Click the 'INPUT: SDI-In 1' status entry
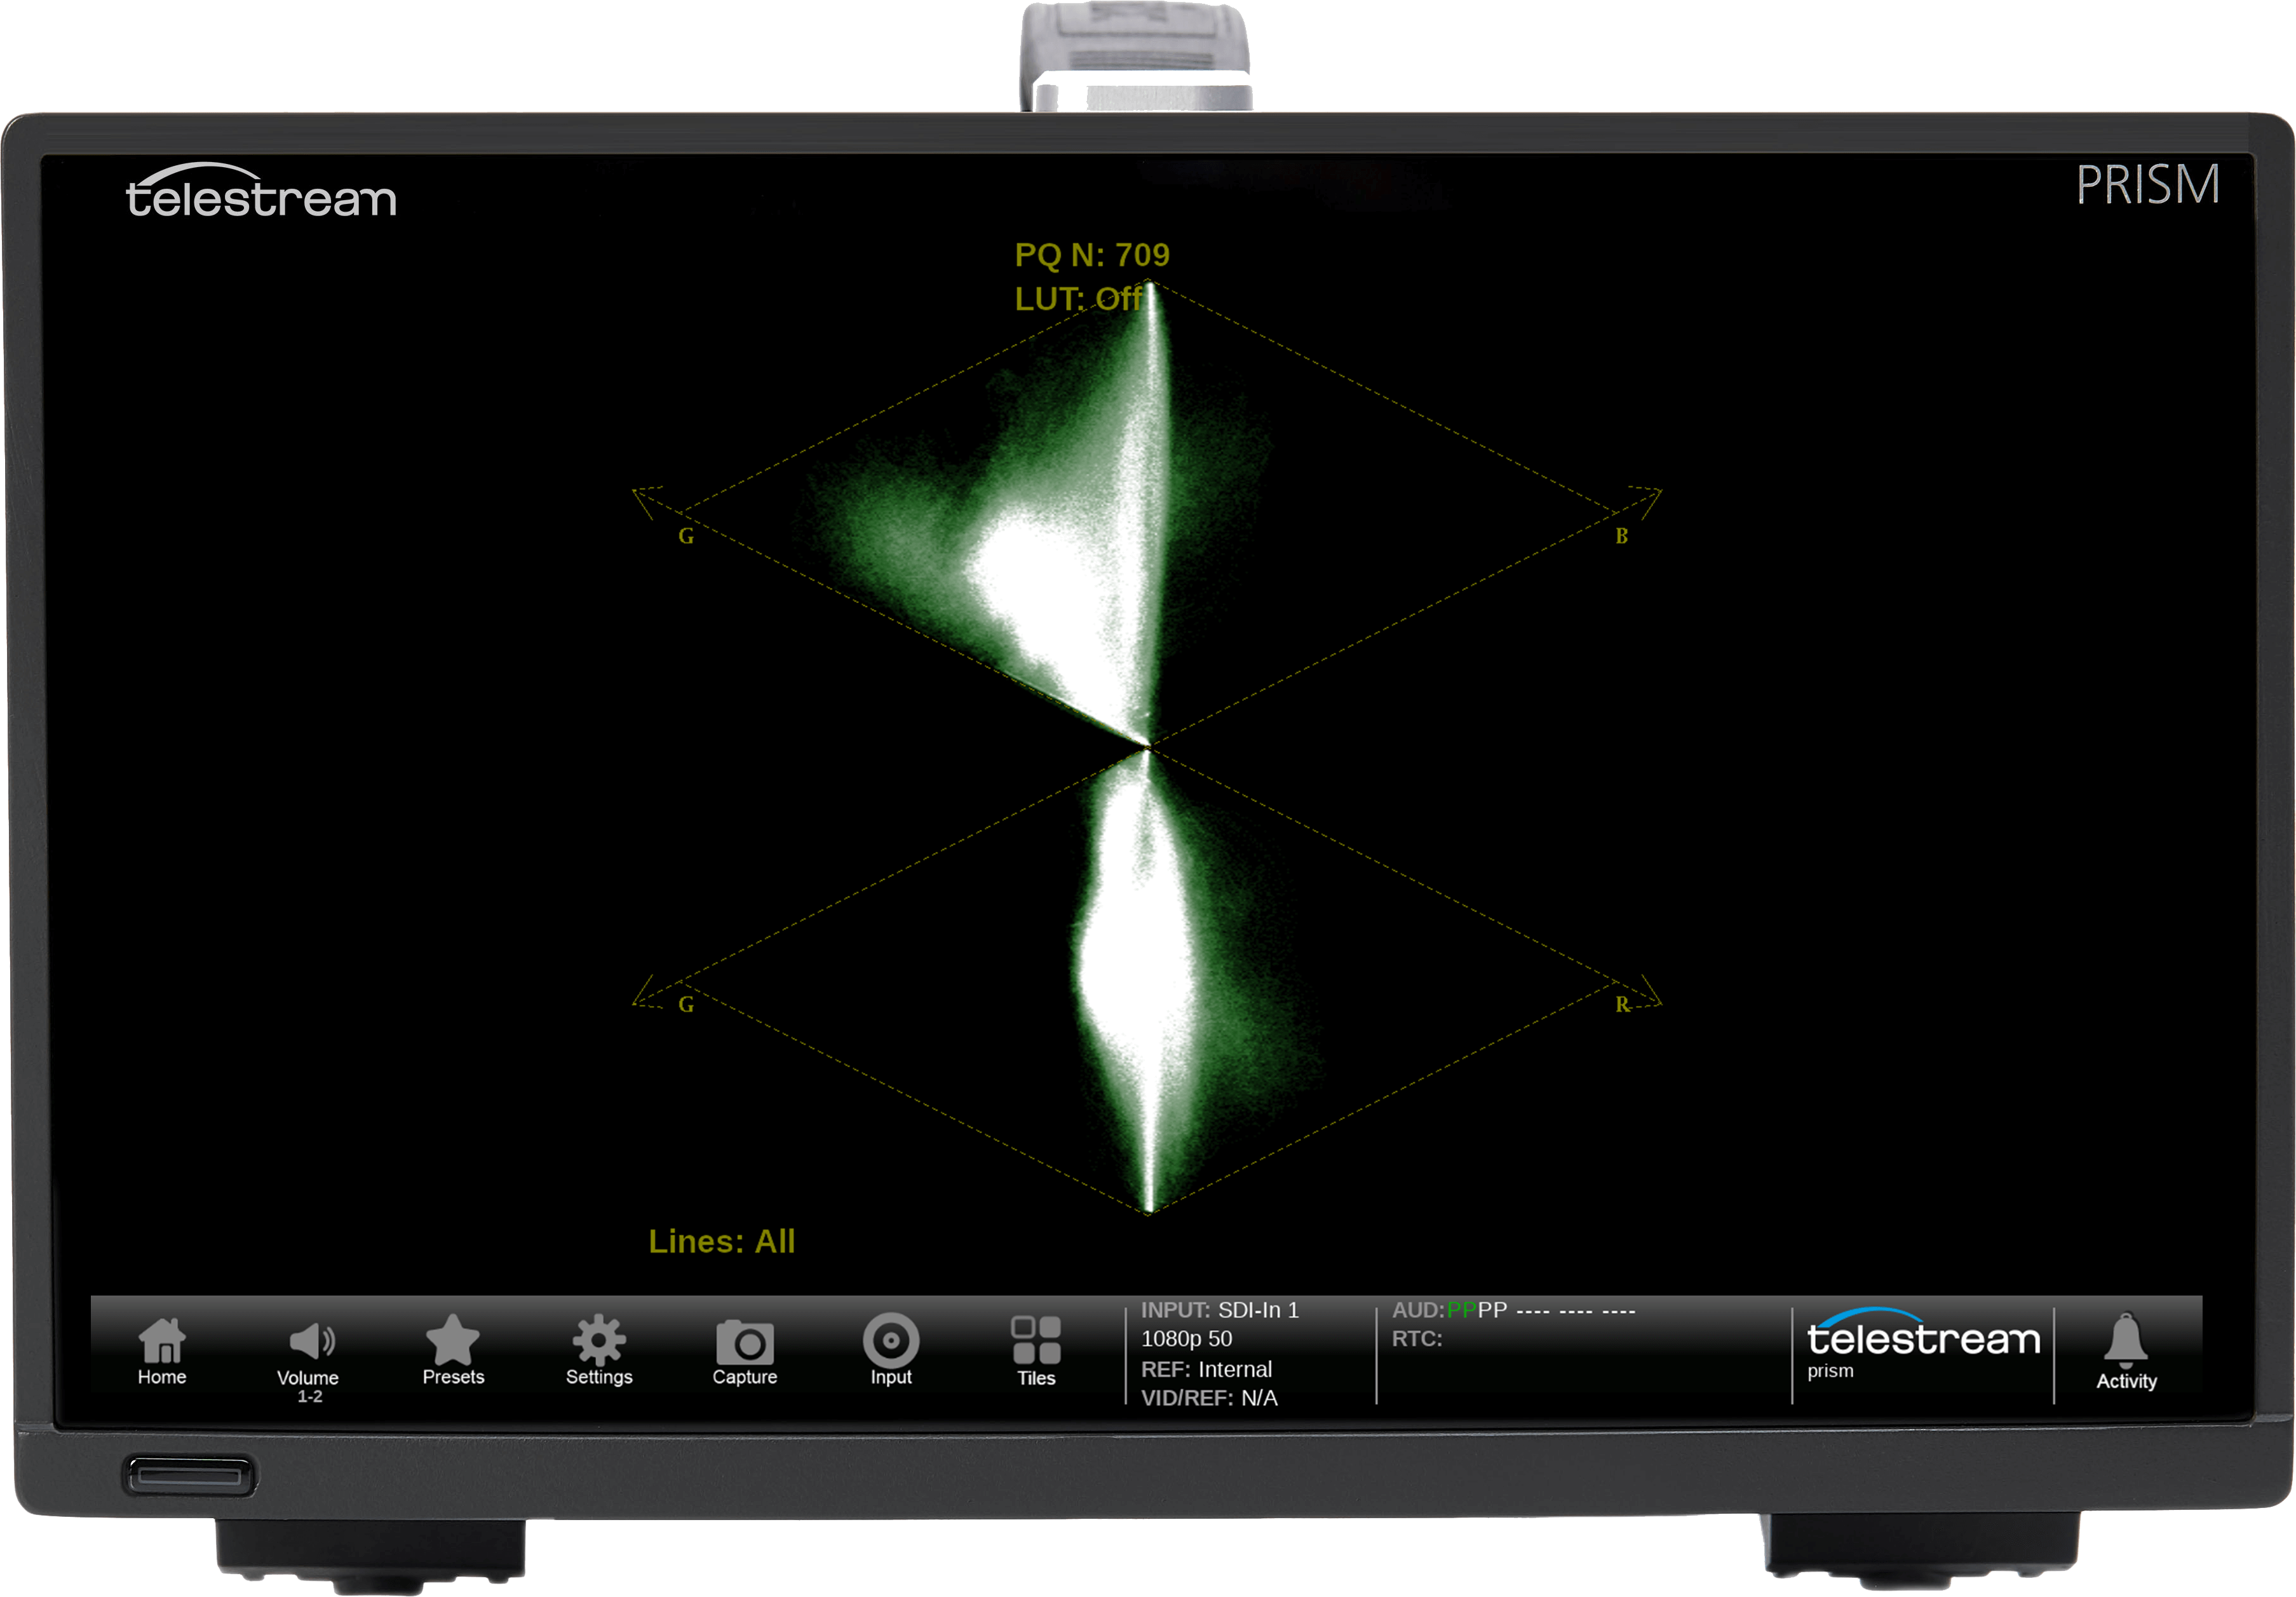This screenshot has width=2296, height=1597. [x=1220, y=1310]
